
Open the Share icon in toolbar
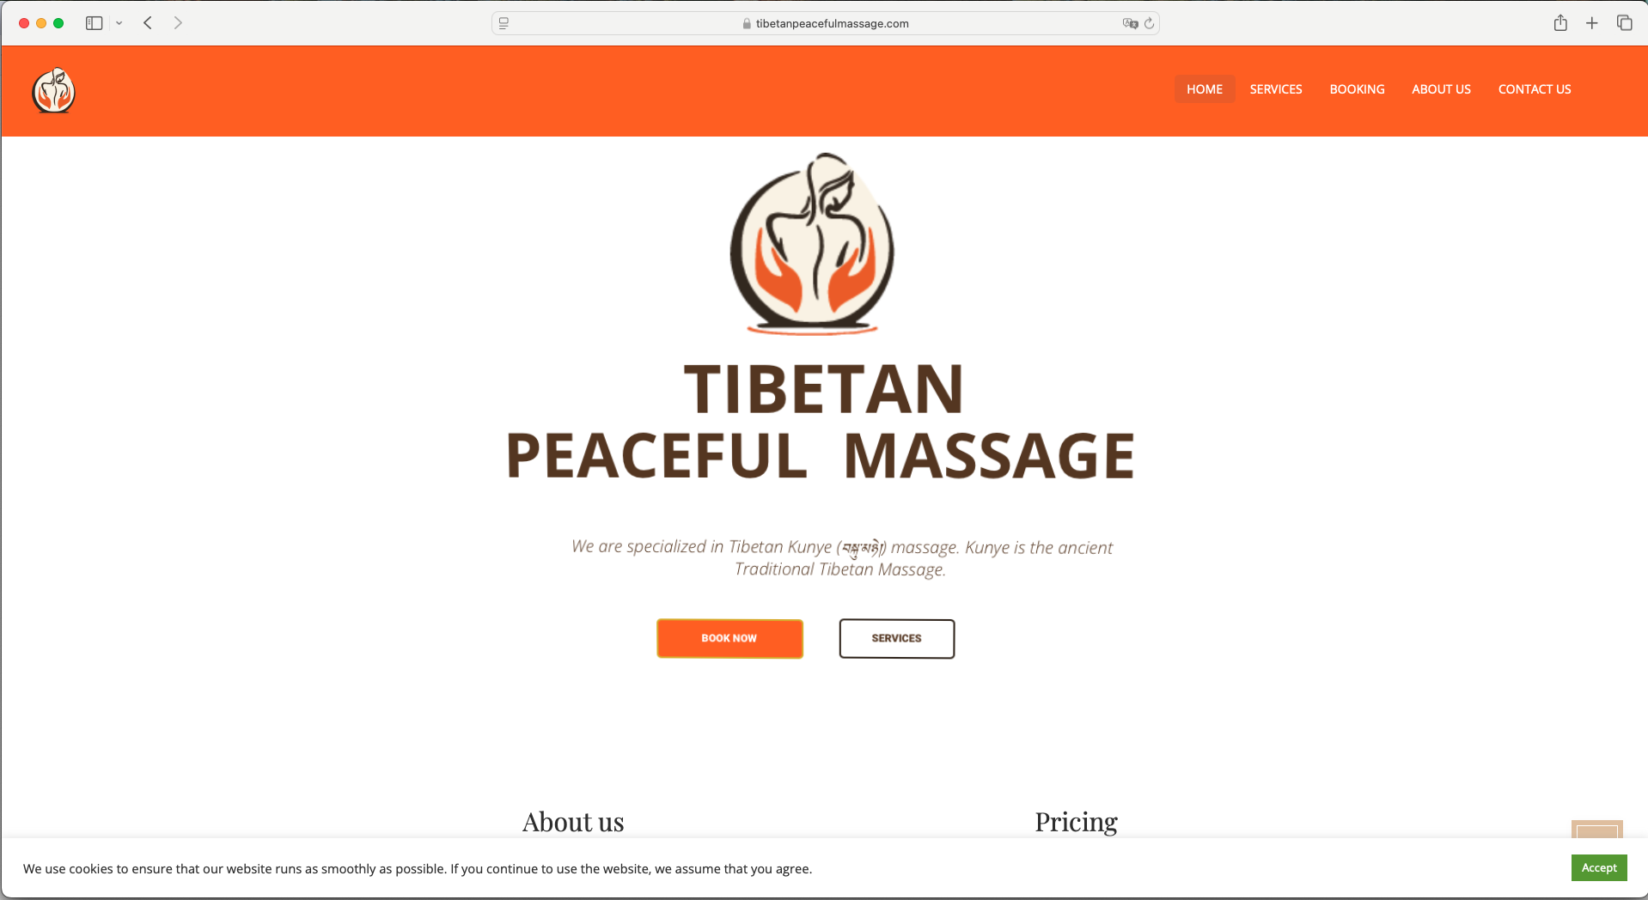tap(1560, 23)
